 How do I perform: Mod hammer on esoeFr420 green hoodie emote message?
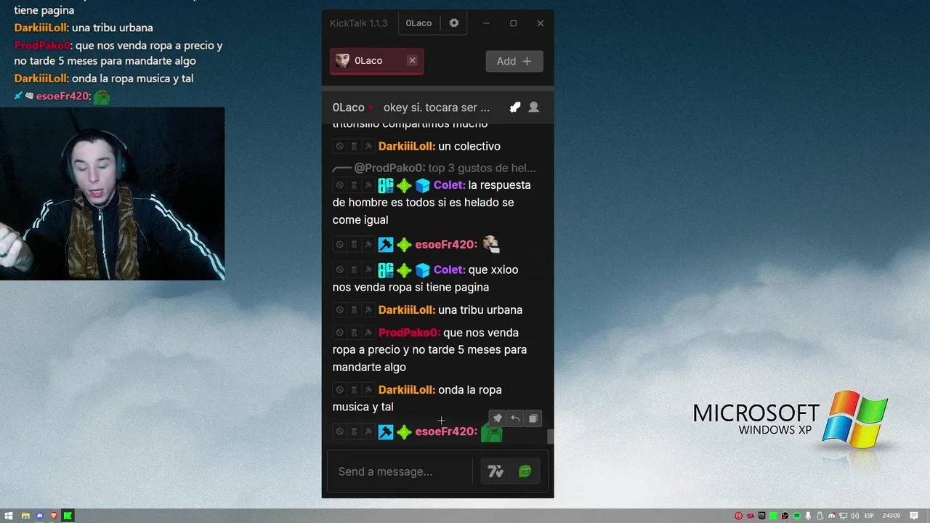coord(368,431)
